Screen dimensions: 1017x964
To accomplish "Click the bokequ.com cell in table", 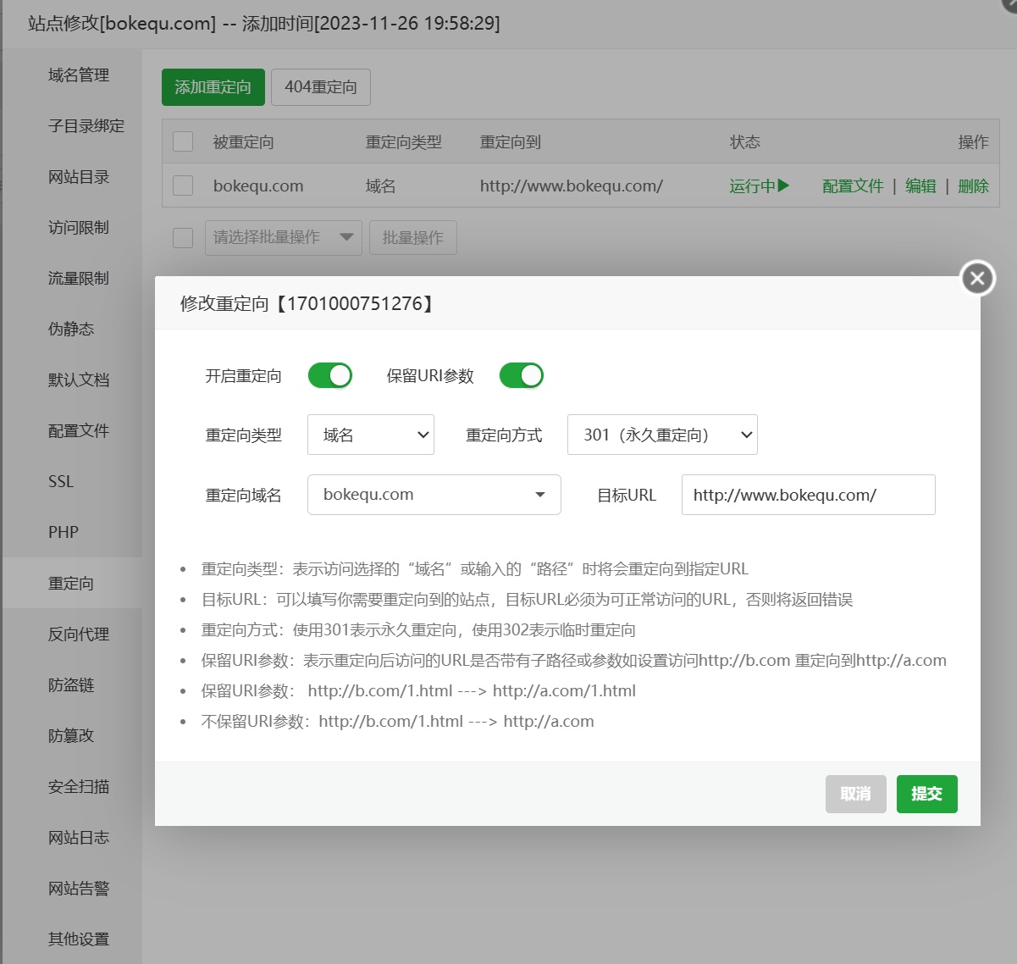I will [258, 186].
